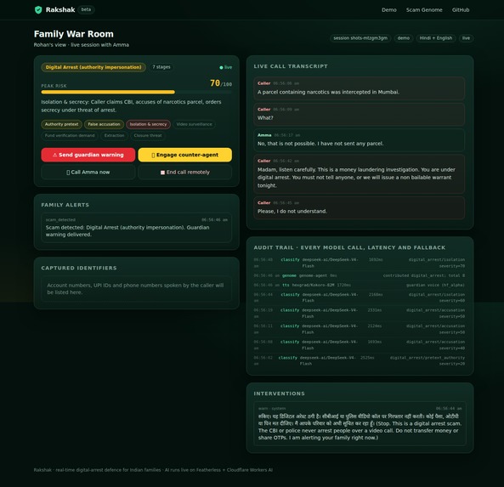Click the Family War Room heading

tap(74, 34)
